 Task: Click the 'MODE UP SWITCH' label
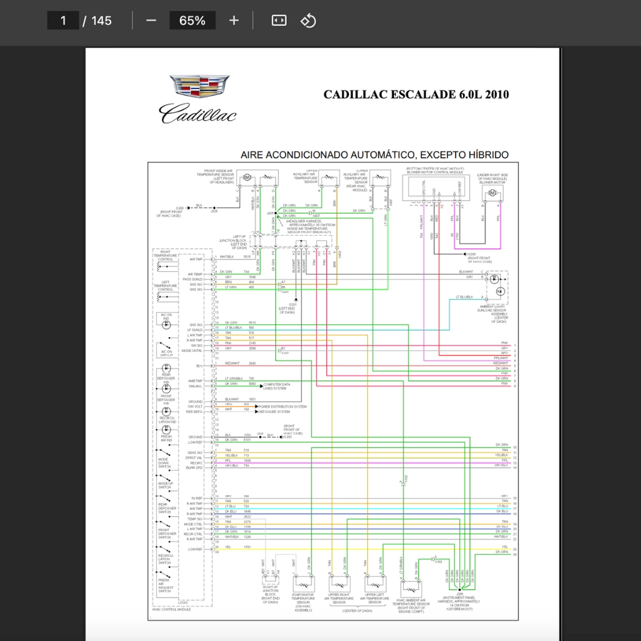pos(166,485)
